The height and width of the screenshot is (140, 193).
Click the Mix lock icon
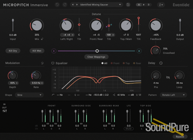pos(42,39)
